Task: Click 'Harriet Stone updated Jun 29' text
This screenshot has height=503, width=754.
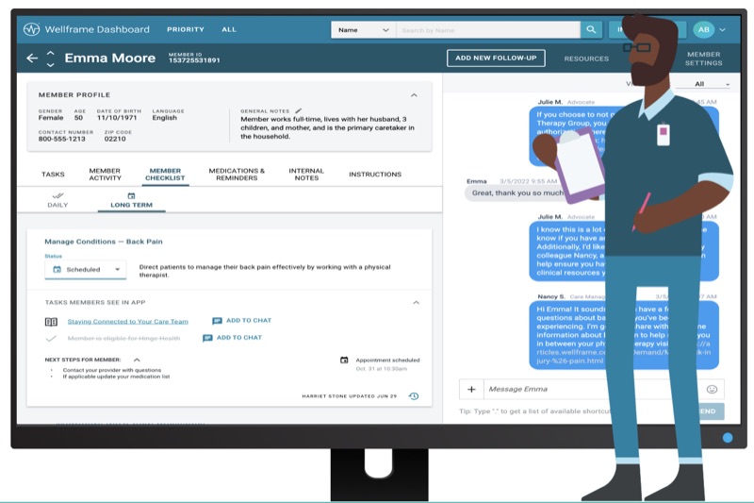Action: [350, 396]
